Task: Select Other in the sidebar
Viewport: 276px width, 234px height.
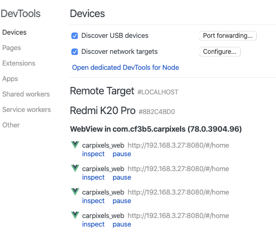Action: tap(11, 125)
